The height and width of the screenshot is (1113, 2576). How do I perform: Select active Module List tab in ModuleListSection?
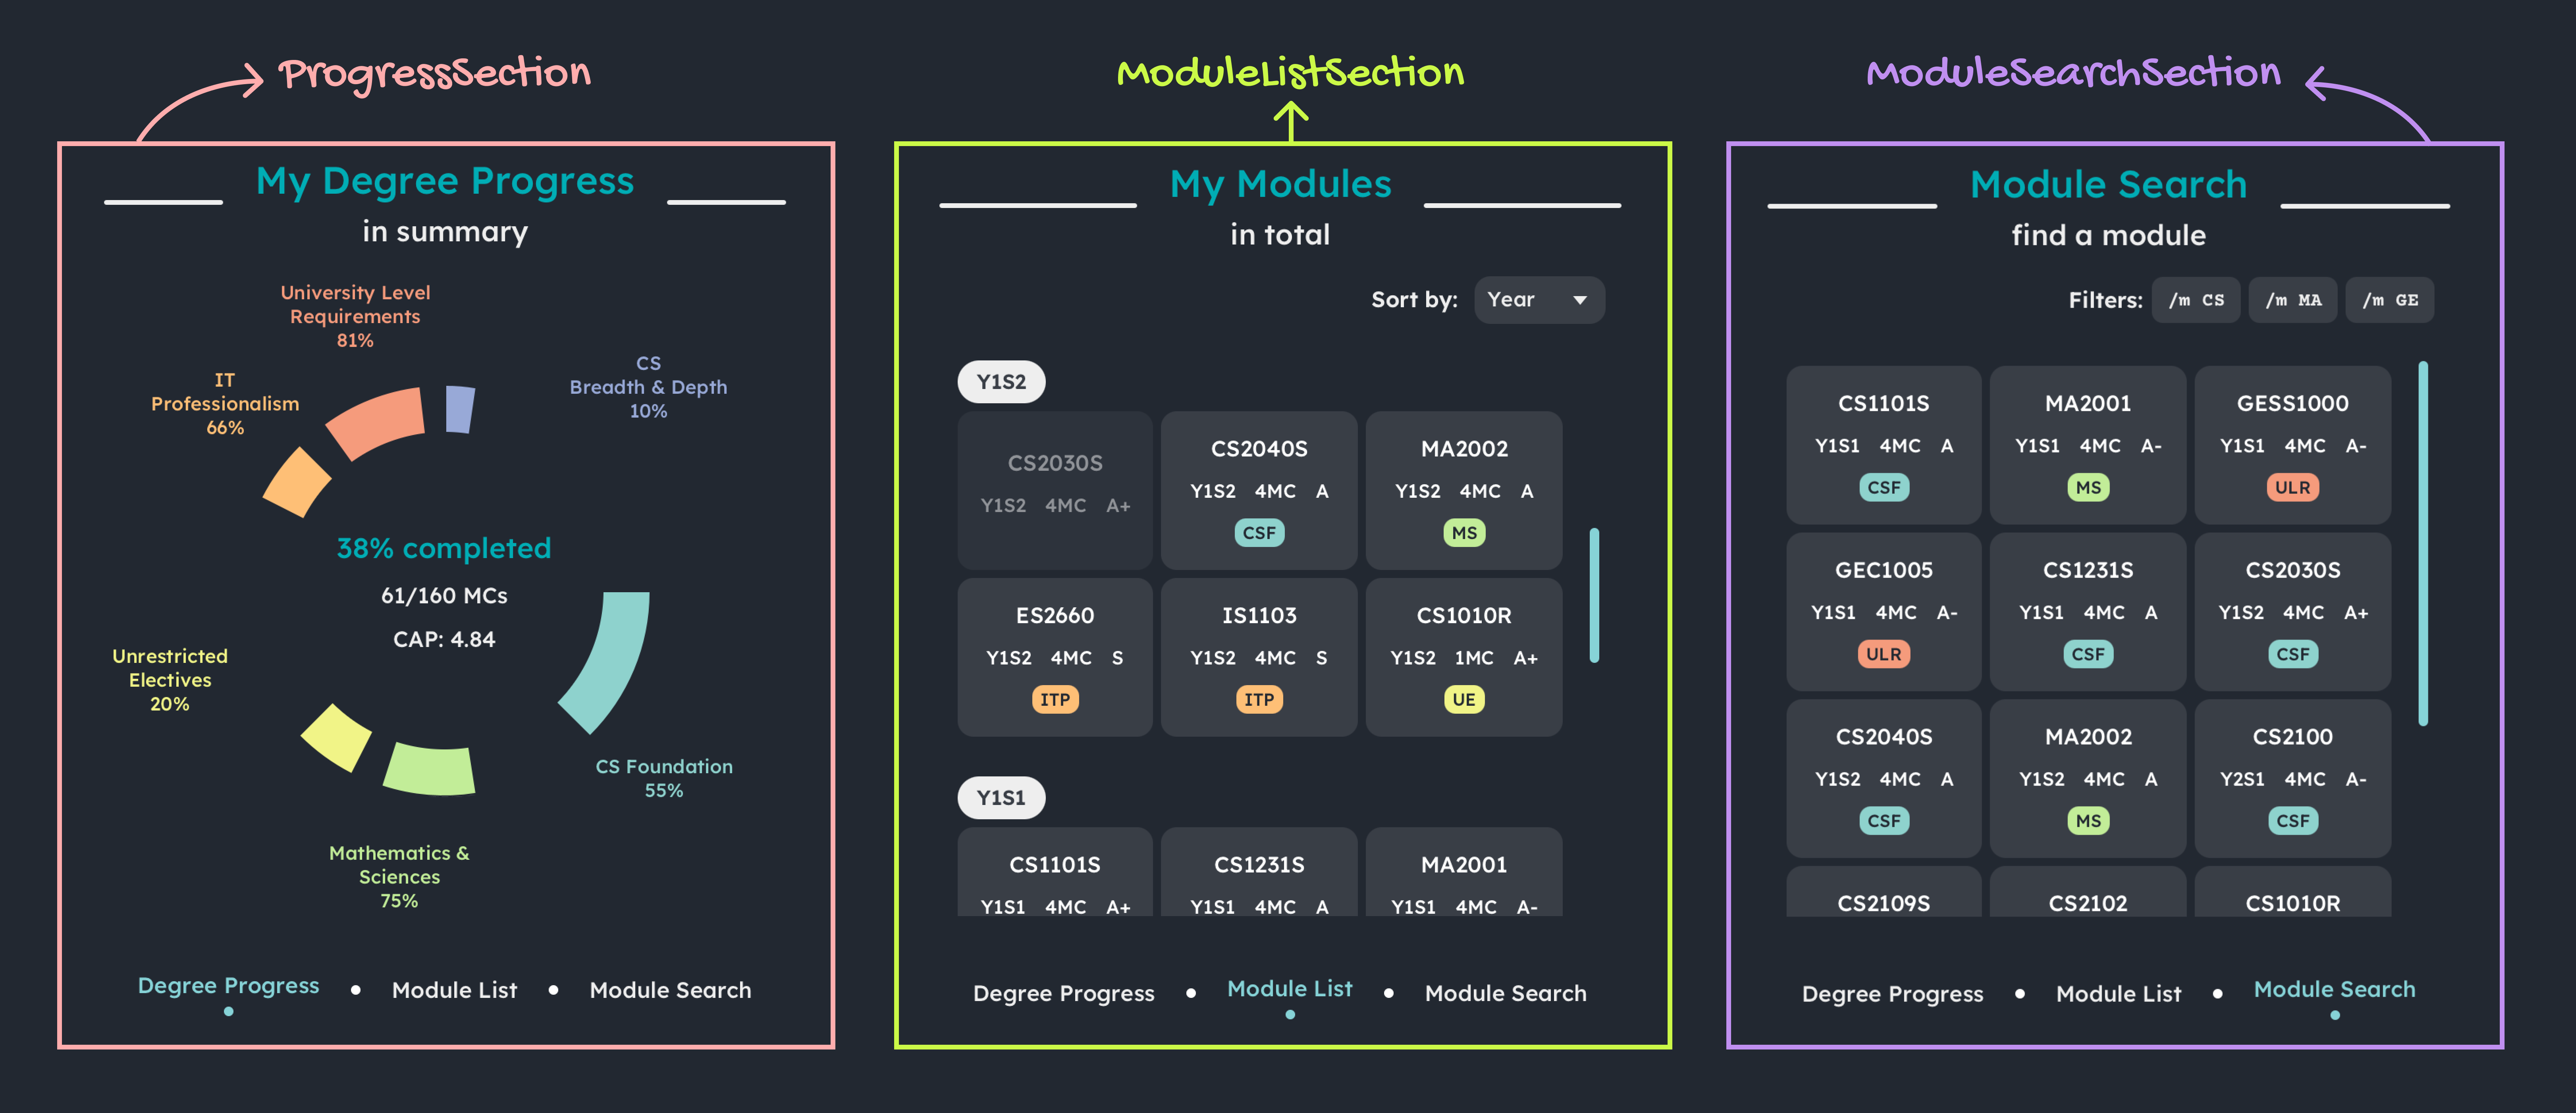(x=1290, y=989)
